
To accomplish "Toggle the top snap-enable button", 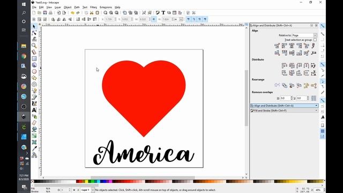I will click(x=323, y=26).
